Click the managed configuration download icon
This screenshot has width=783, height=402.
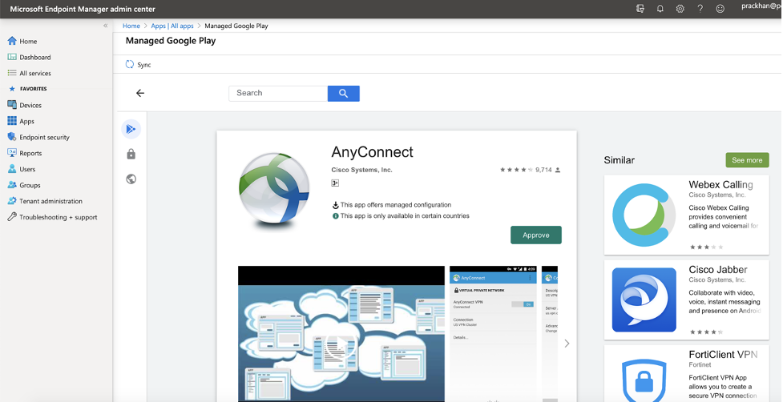(336, 205)
